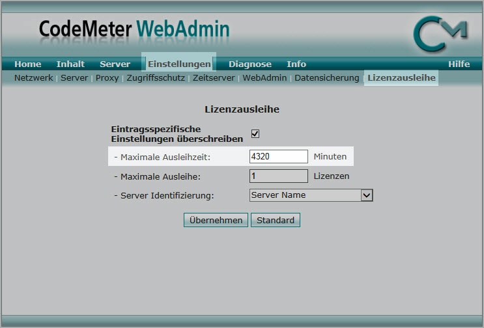This screenshot has height=328, width=484.
Task: Switch to the Zugriffsschutz tab
Action: tap(156, 78)
